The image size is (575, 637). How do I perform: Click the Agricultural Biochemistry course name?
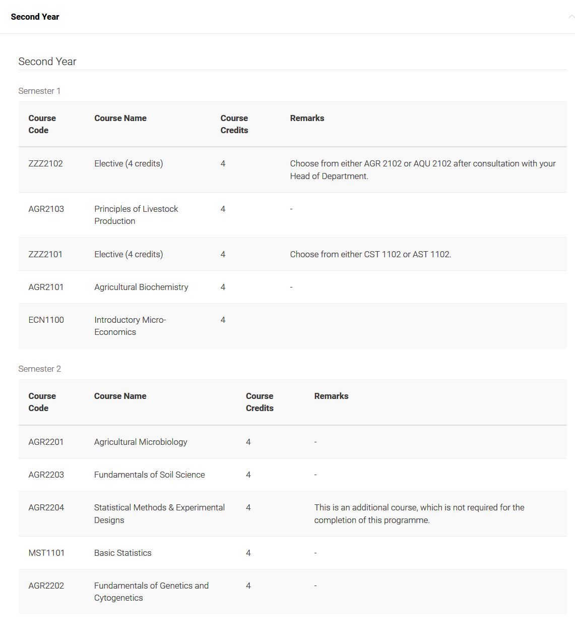[141, 287]
